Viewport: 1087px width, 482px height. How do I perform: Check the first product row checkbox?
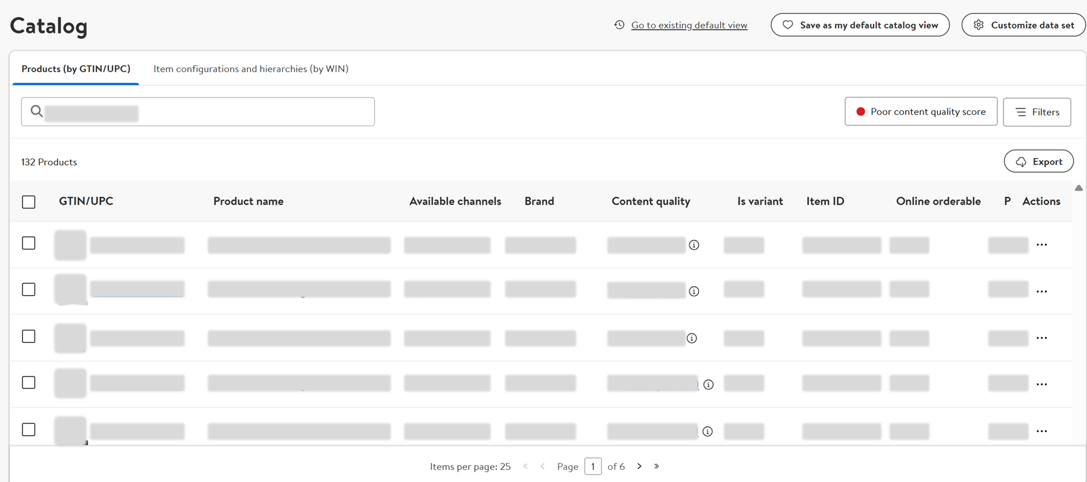(29, 243)
